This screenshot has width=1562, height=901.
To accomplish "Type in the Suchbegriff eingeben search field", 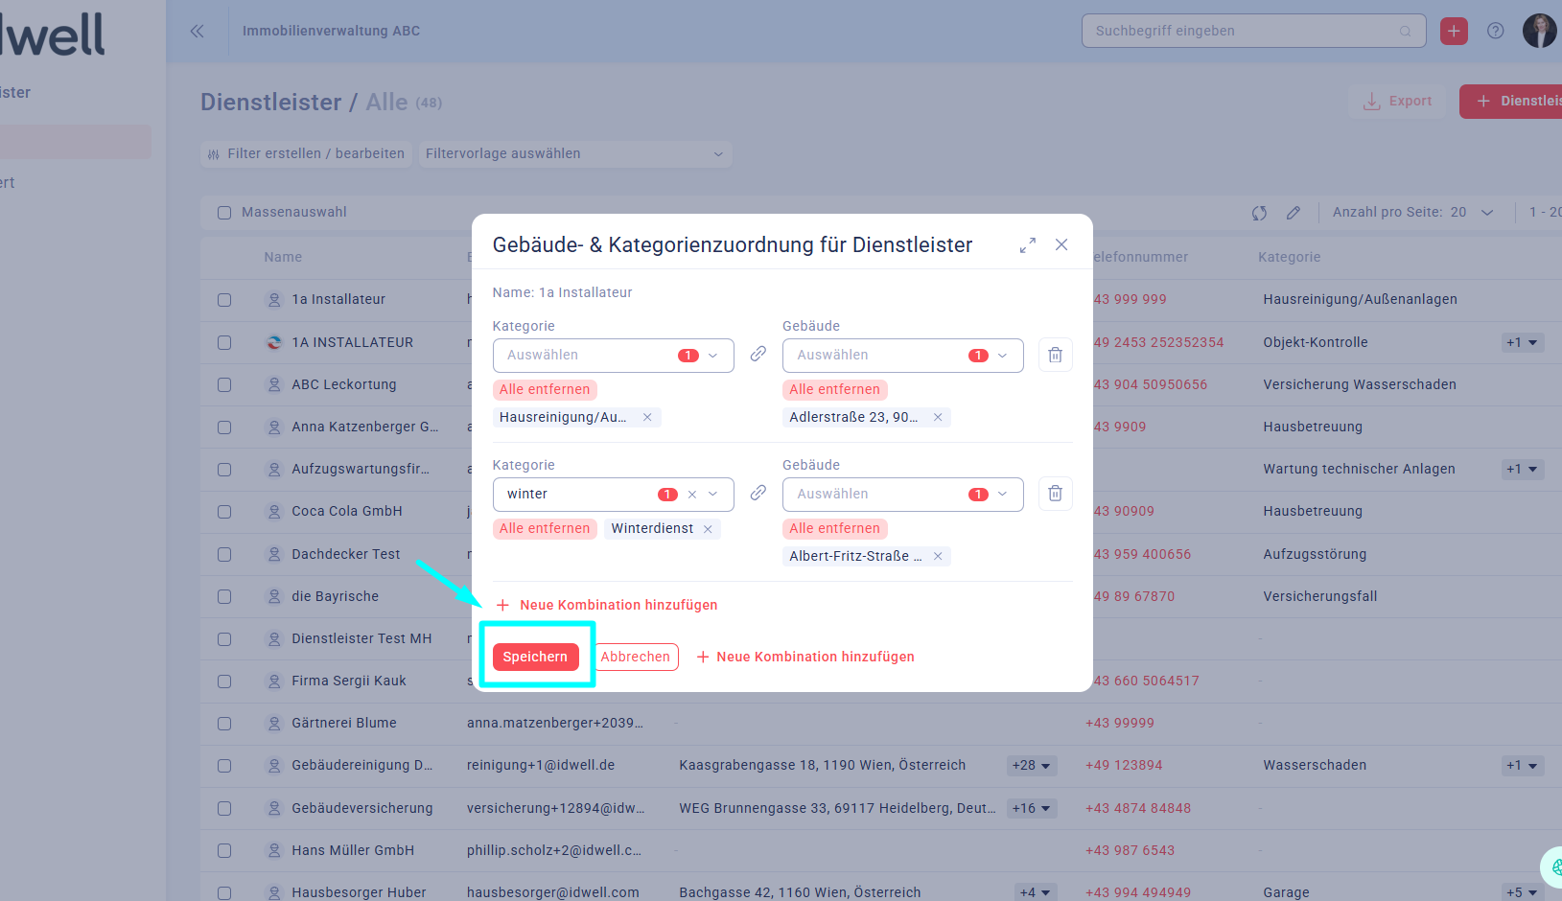I will pos(1243,31).
